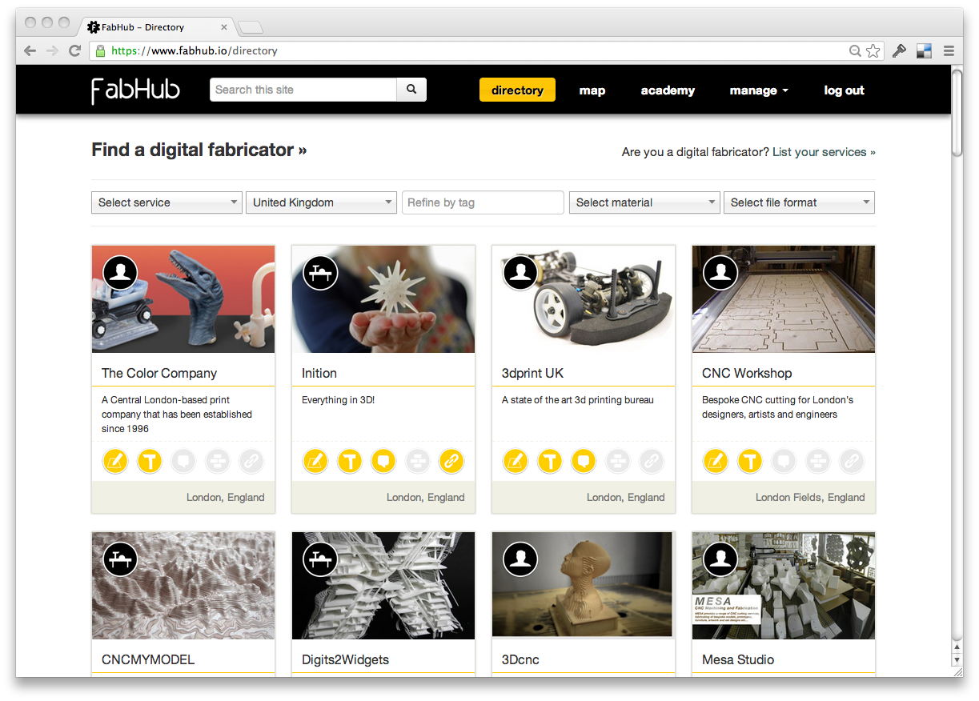Screen dimensions: 979x701
Task: Open The Color Company title link
Action: click(159, 373)
